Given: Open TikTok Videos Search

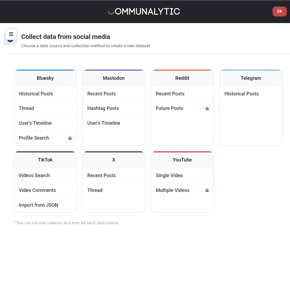Looking at the screenshot, I should 34,175.
